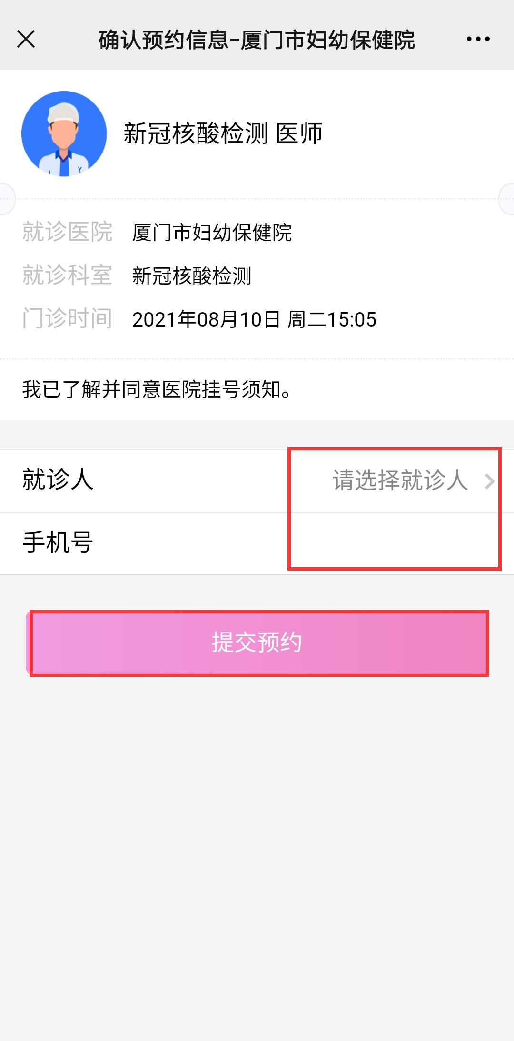Tap the 门诊时间 field label
Screen dimensions: 514x1041
coord(67,318)
